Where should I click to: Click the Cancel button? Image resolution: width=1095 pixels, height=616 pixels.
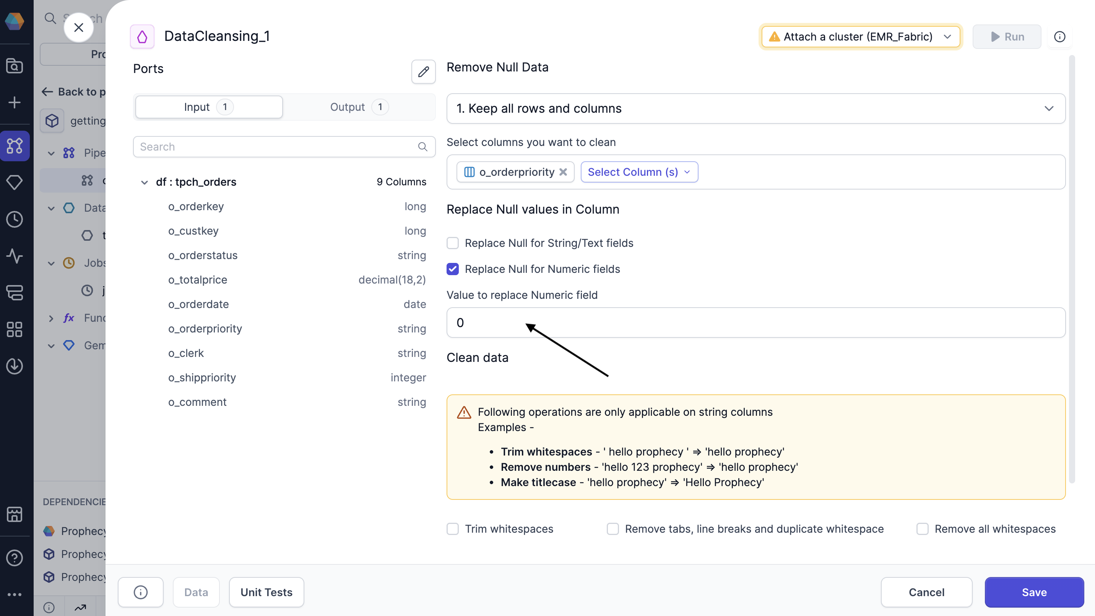tap(926, 592)
